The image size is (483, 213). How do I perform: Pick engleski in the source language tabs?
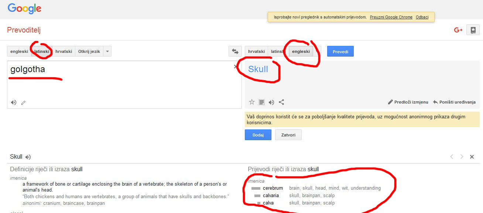(x=19, y=51)
